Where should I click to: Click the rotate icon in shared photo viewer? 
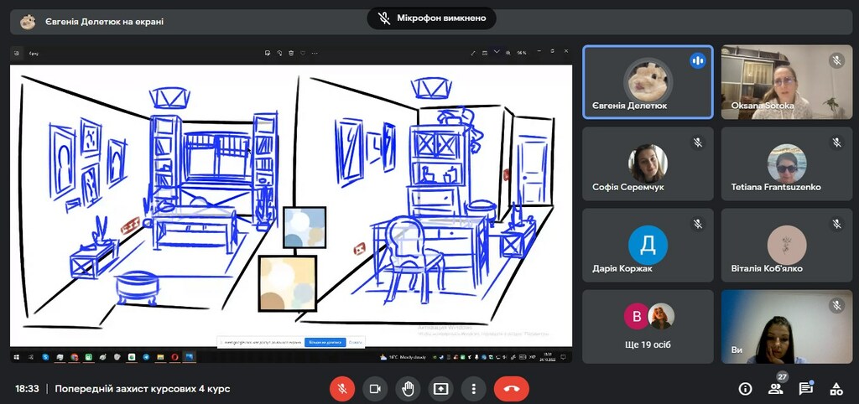pyautogui.click(x=279, y=53)
